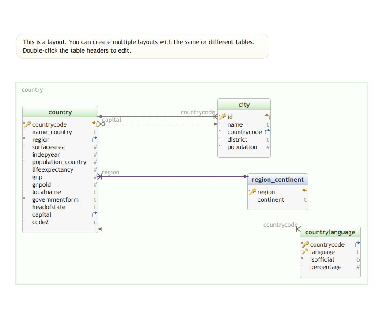Select the country table header
Screen dimensions: 383x315
click(60, 112)
